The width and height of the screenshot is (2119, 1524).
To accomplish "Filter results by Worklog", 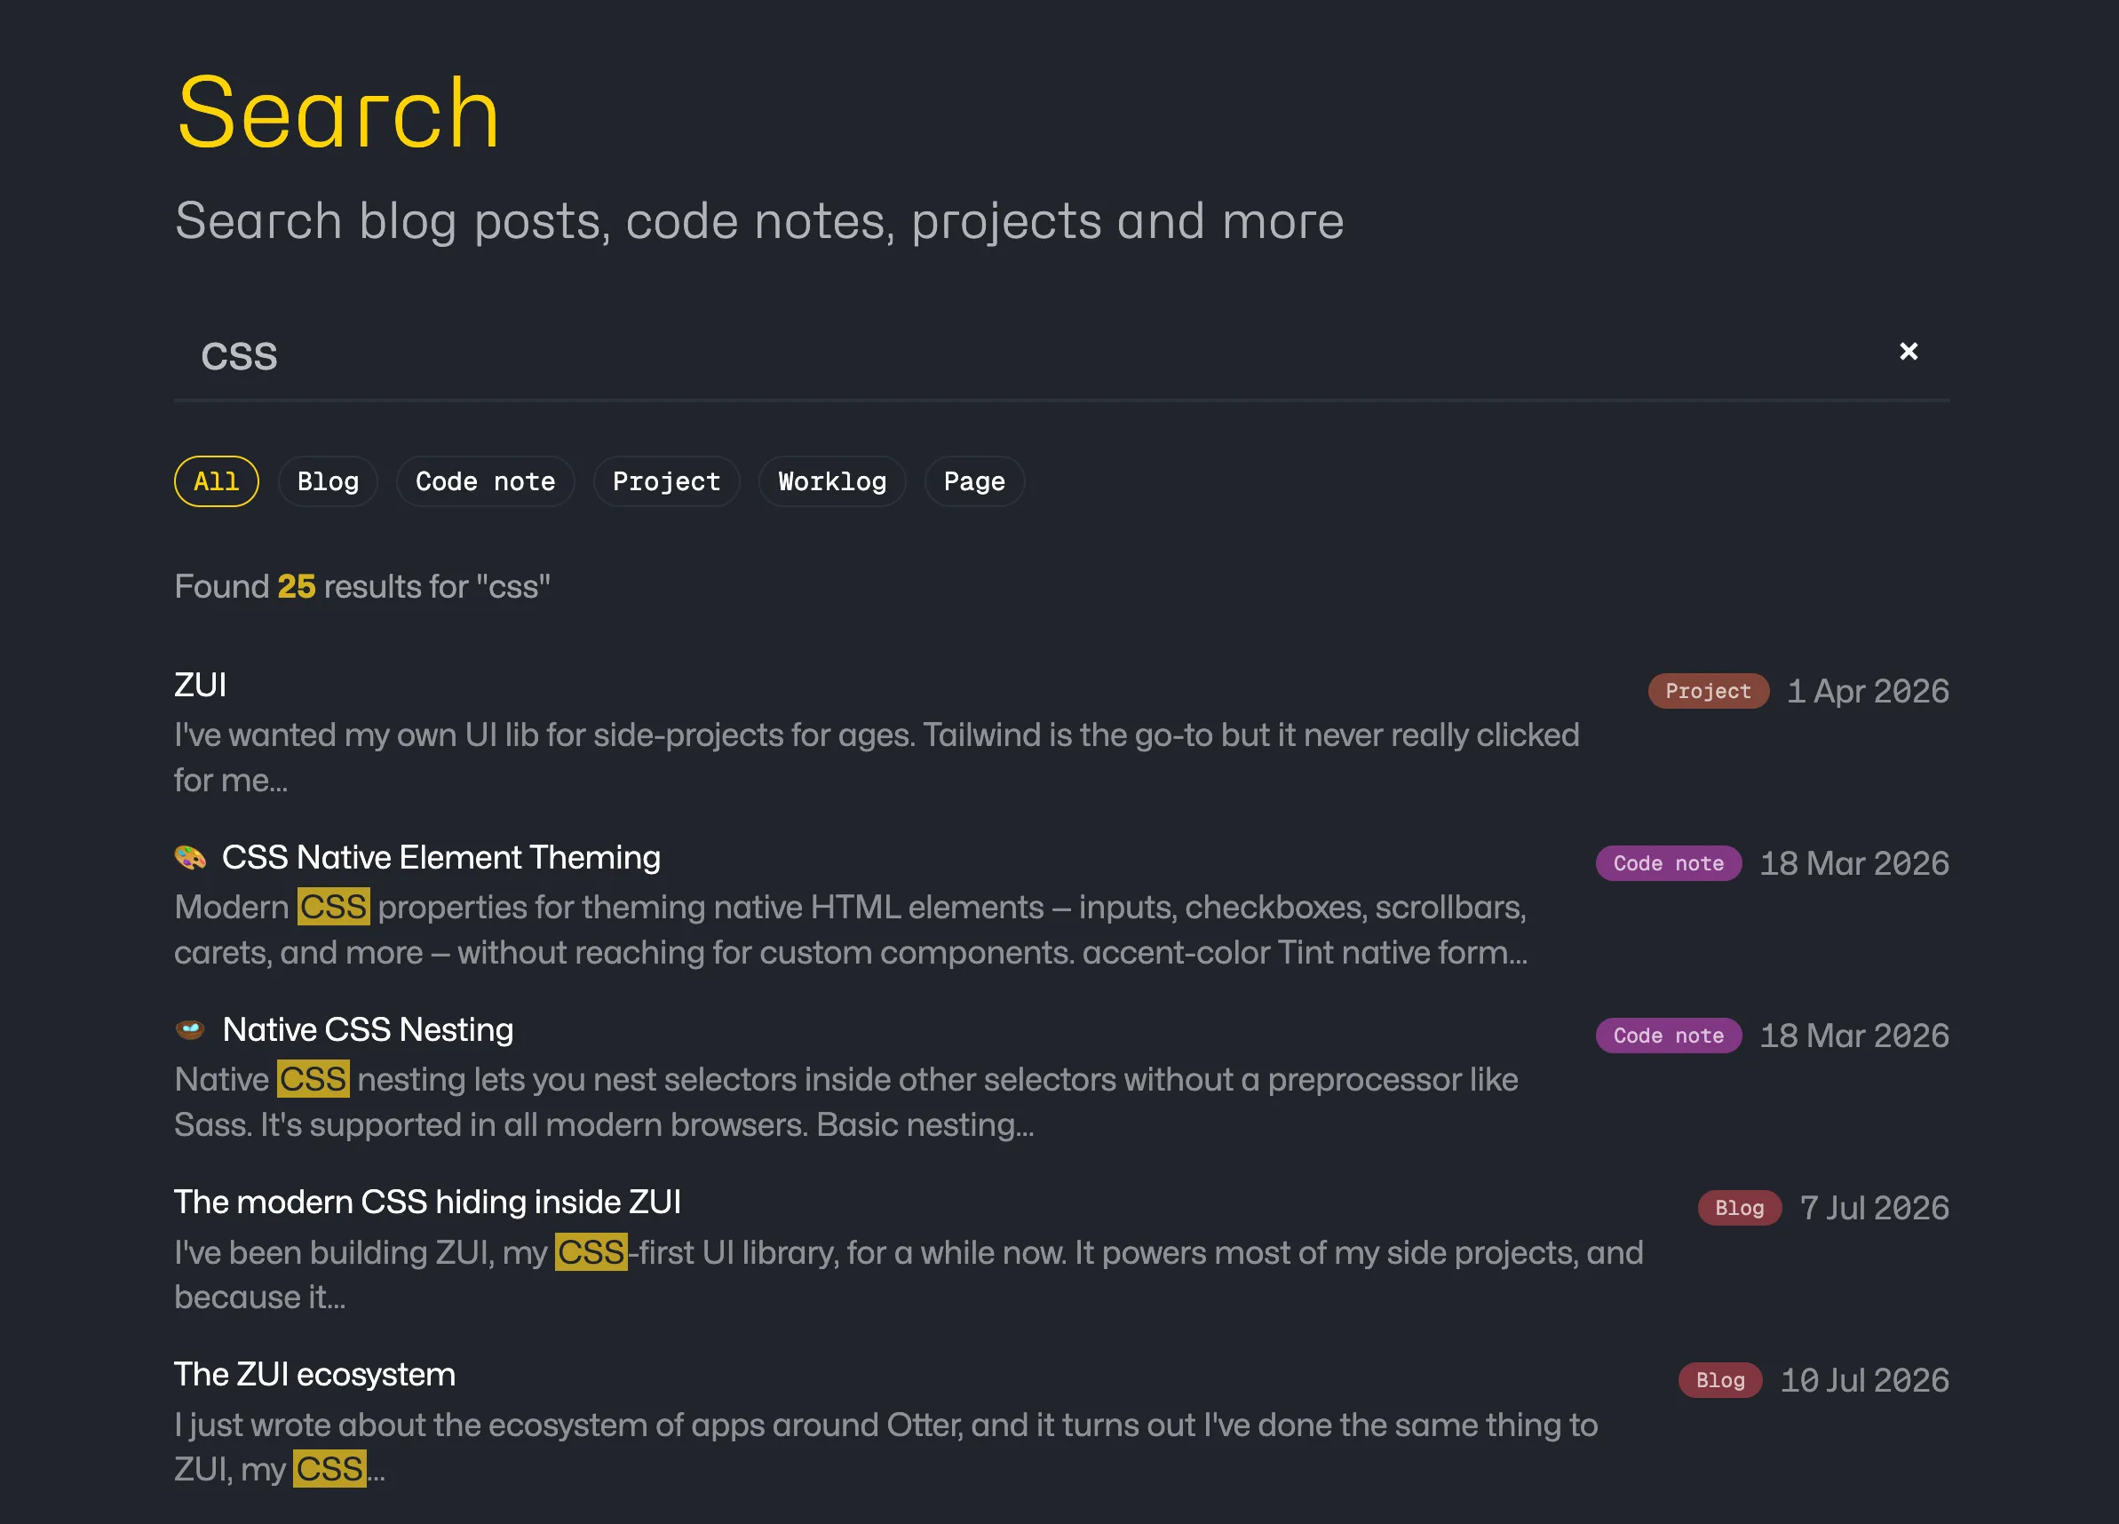I will (831, 481).
